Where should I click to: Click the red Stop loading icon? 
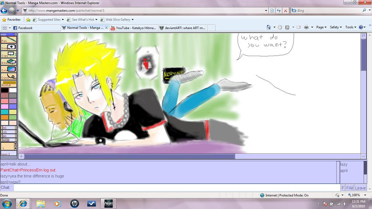pos(286,11)
